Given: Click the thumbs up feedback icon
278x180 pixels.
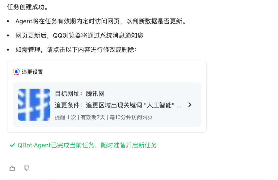Looking at the screenshot, I should [x=12, y=168].
